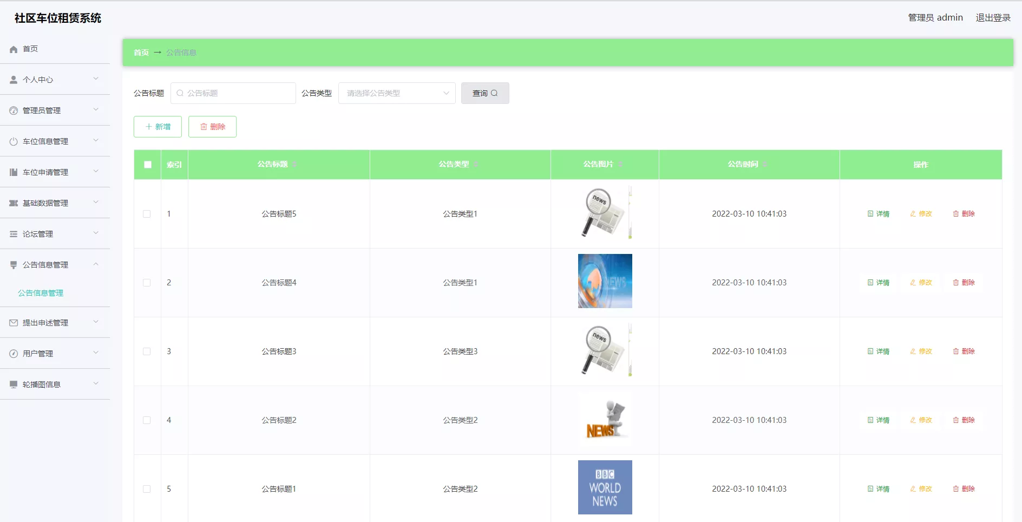
Task: Check the box for row 公告标题5
Action: pos(147,214)
